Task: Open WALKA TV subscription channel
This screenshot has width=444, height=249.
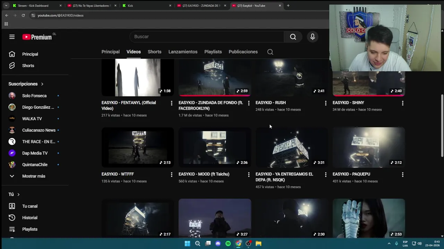Action: click(x=34, y=119)
